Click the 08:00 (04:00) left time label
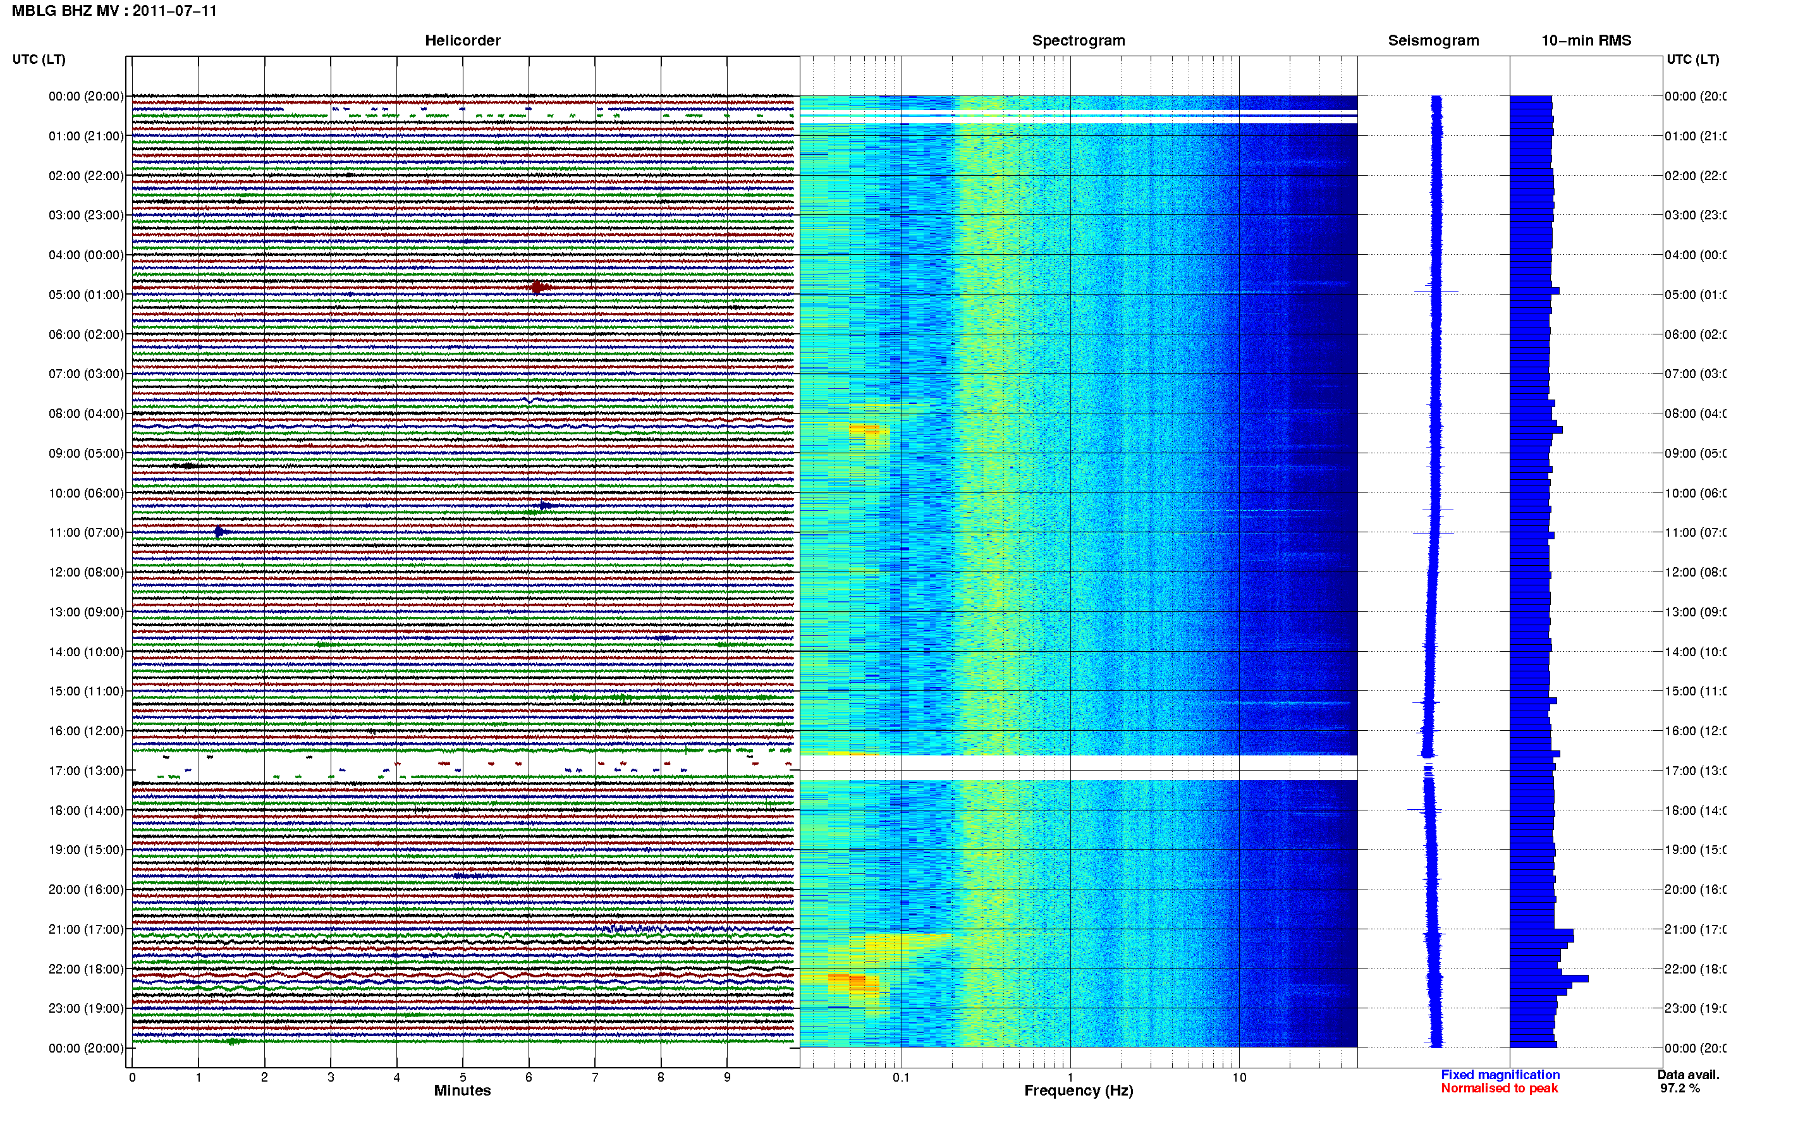This screenshot has width=1798, height=1124. click(86, 414)
